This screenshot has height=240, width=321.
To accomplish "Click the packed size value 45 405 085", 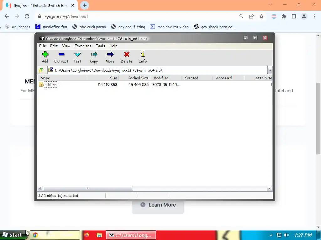I will pos(138,84).
